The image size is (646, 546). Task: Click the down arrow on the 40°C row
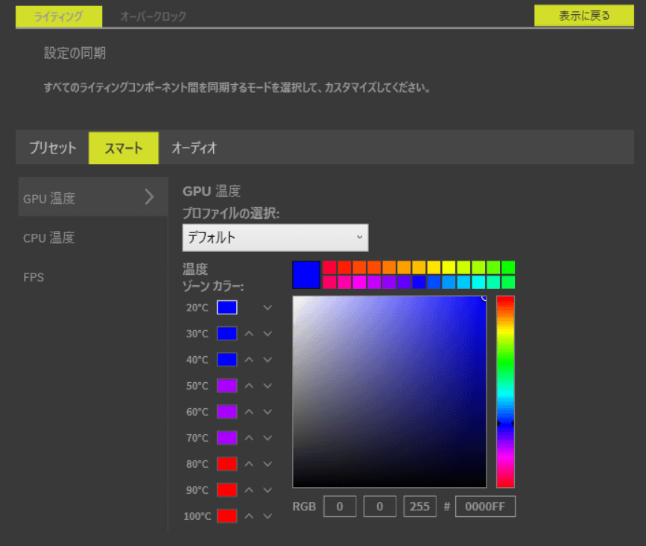(267, 360)
